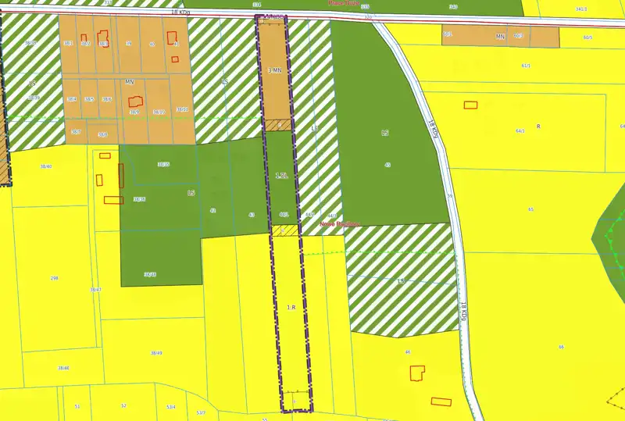Select the 1.ZL green zone label

coord(281,176)
